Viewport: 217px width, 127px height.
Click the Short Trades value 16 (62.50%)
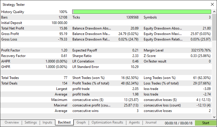130,78
